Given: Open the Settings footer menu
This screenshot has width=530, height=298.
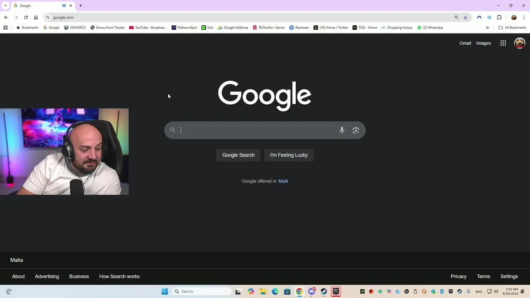Looking at the screenshot, I should point(509,276).
